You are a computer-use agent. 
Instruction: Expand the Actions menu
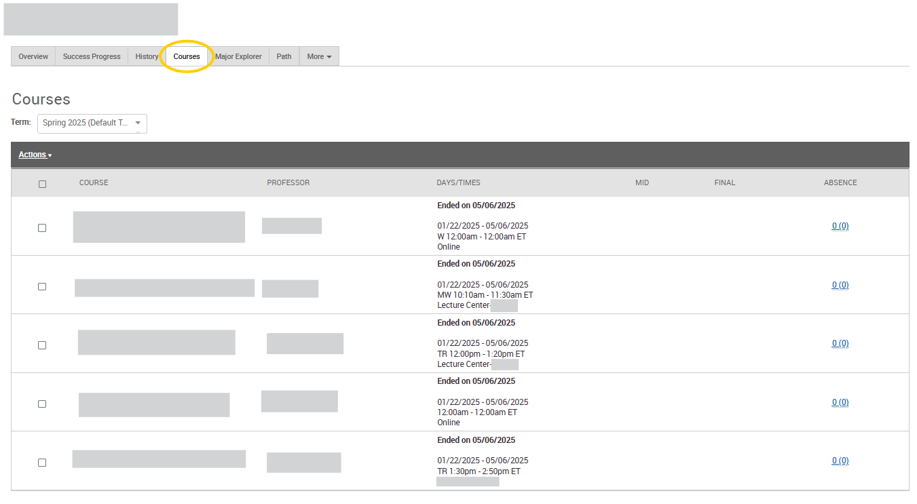click(35, 155)
